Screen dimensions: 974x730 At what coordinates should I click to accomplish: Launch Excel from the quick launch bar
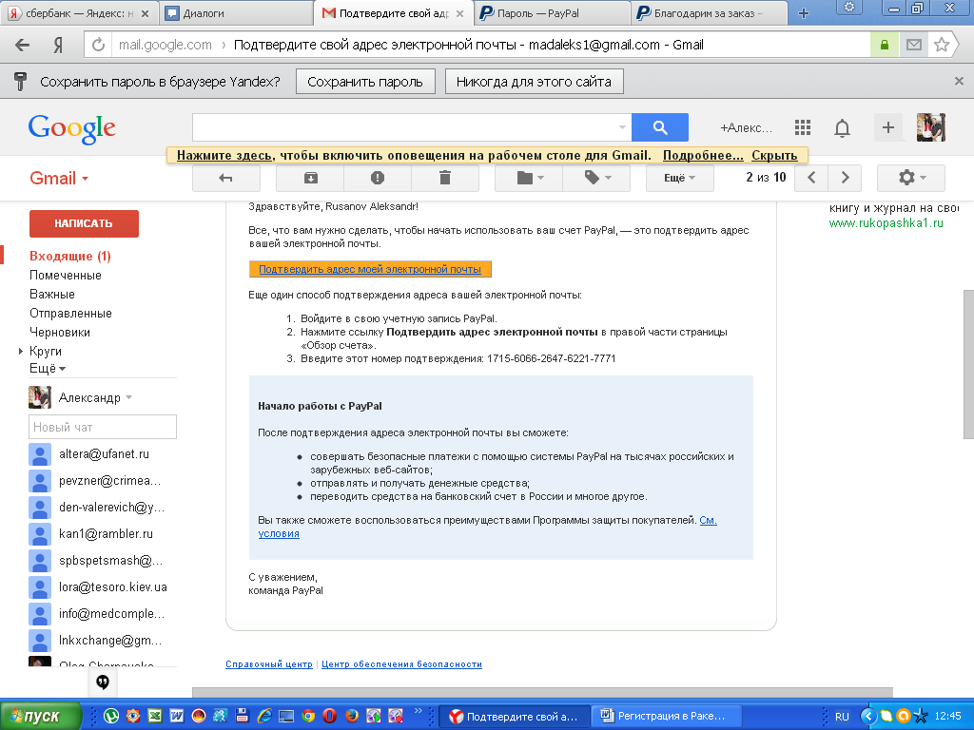155,716
